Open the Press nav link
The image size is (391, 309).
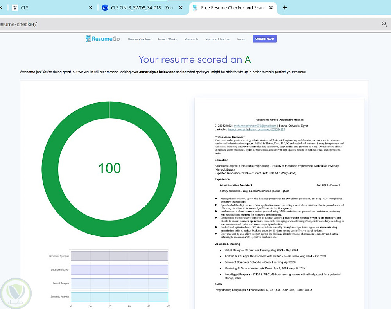click(241, 39)
